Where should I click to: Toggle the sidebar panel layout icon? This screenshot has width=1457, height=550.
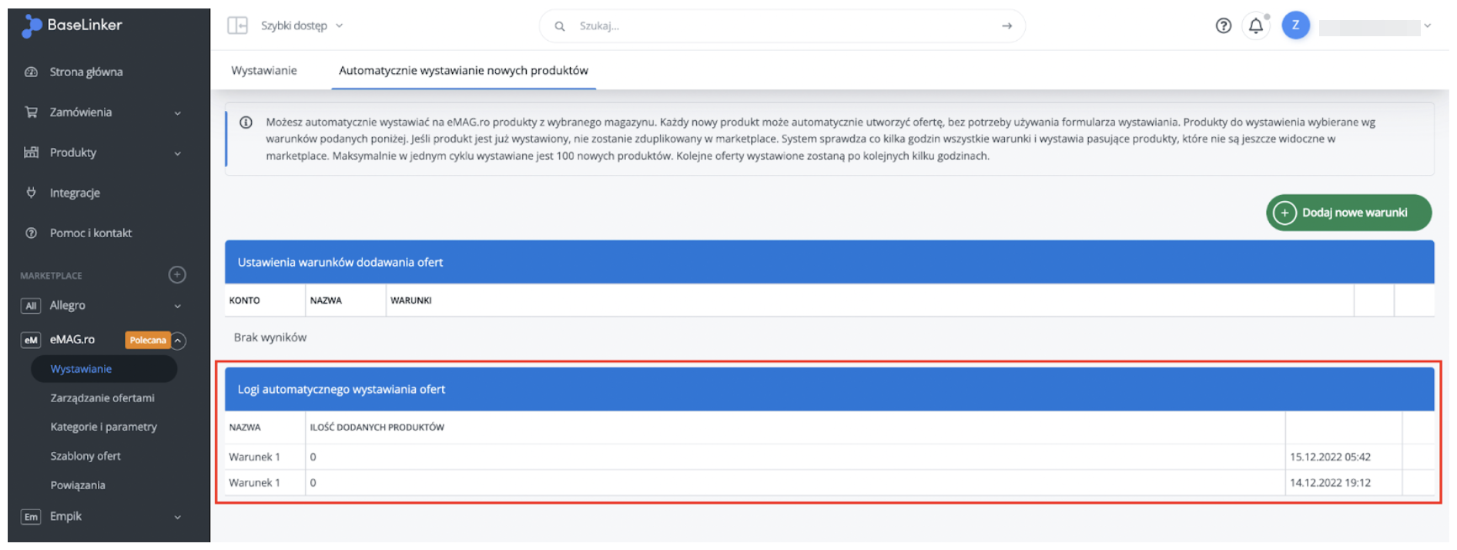point(237,25)
